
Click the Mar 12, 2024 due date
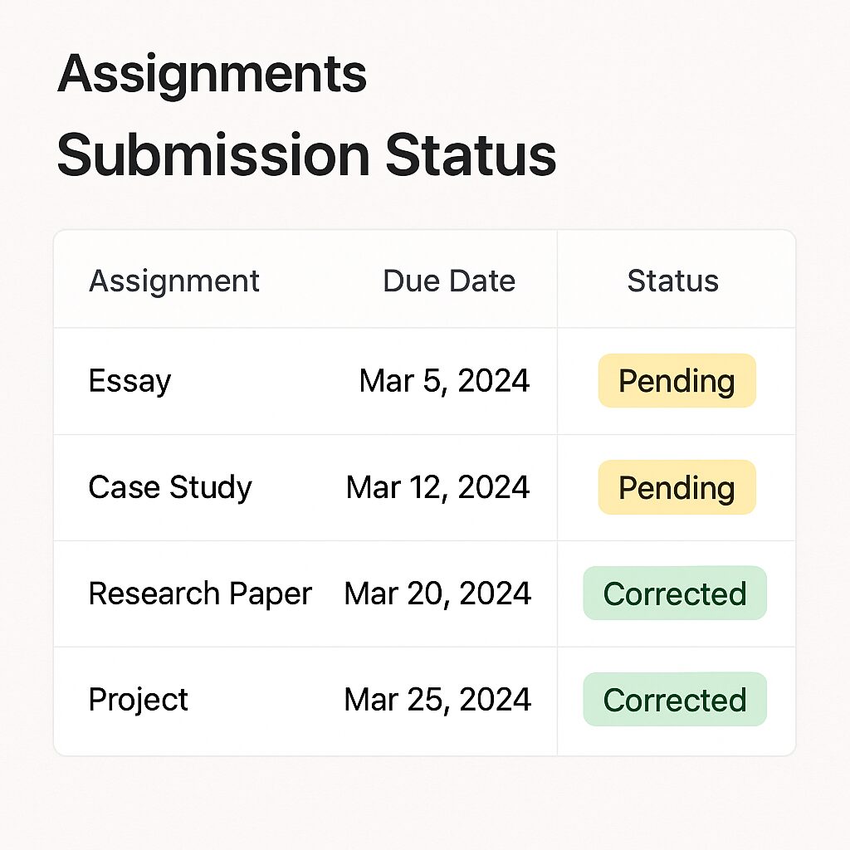click(437, 486)
